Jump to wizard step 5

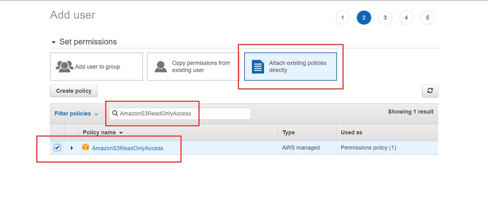(428, 18)
